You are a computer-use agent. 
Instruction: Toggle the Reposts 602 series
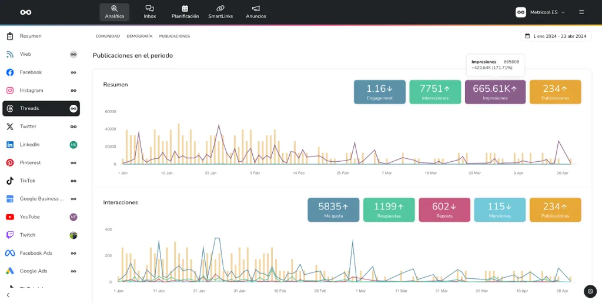pyautogui.click(x=444, y=209)
